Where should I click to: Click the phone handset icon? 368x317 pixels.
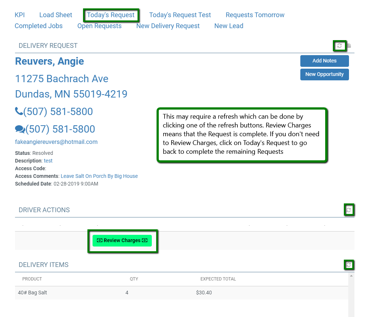[19, 111]
